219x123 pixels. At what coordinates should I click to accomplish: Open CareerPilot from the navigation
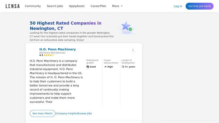click(98, 6)
